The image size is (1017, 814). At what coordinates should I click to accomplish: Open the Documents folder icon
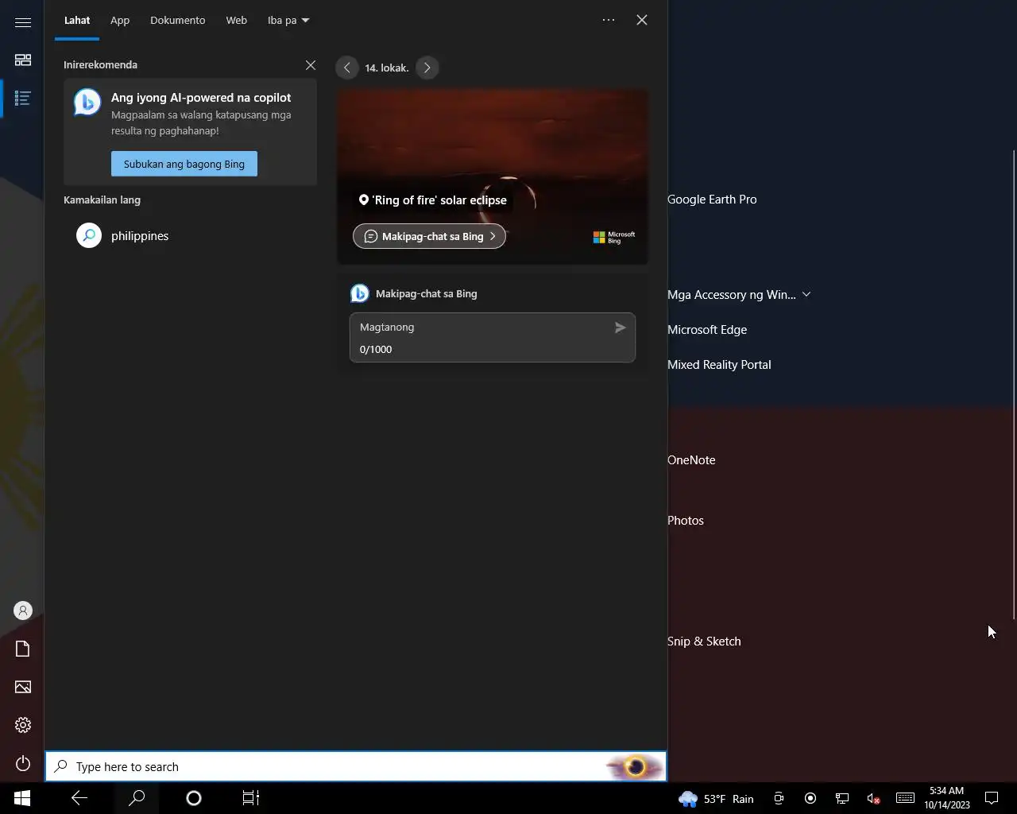pyautogui.click(x=23, y=649)
